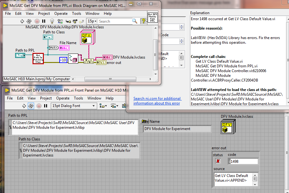This screenshot has width=289, height=193.
Task: Click the error status red X indicator
Action: [218, 161]
